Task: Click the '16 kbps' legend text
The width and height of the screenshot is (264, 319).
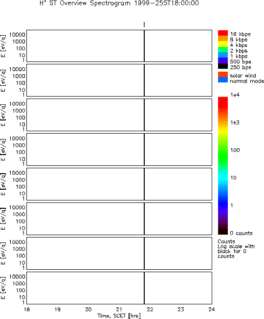Action: 241,34
